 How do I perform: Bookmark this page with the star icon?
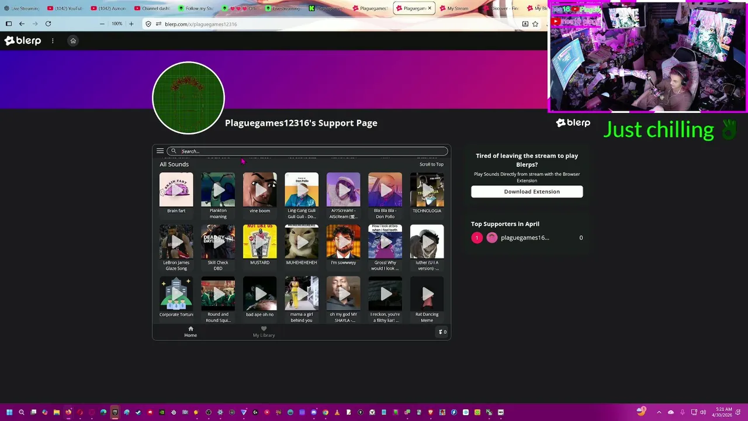pyautogui.click(x=535, y=24)
